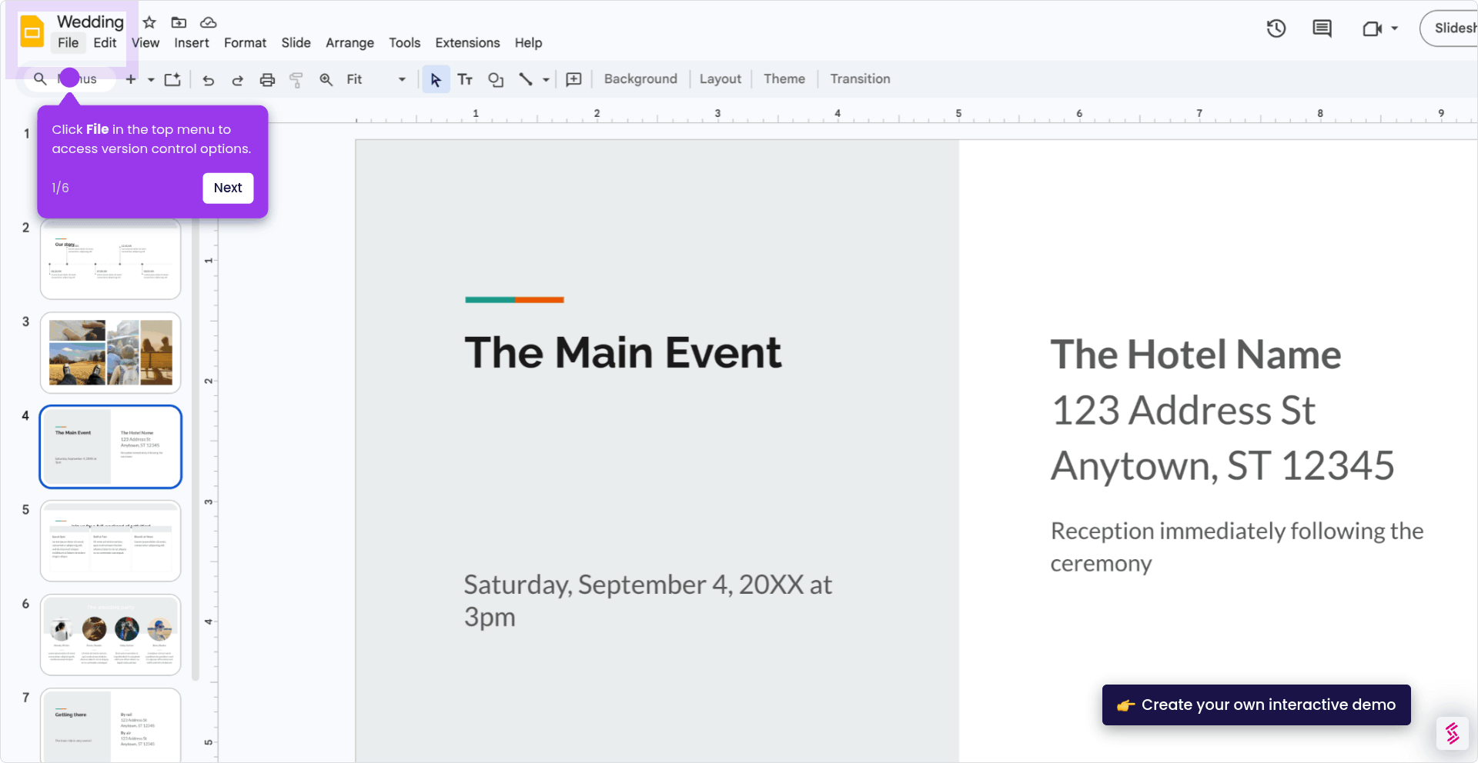1478x763 pixels.
Task: Select the paint format tool
Action: pos(296,79)
